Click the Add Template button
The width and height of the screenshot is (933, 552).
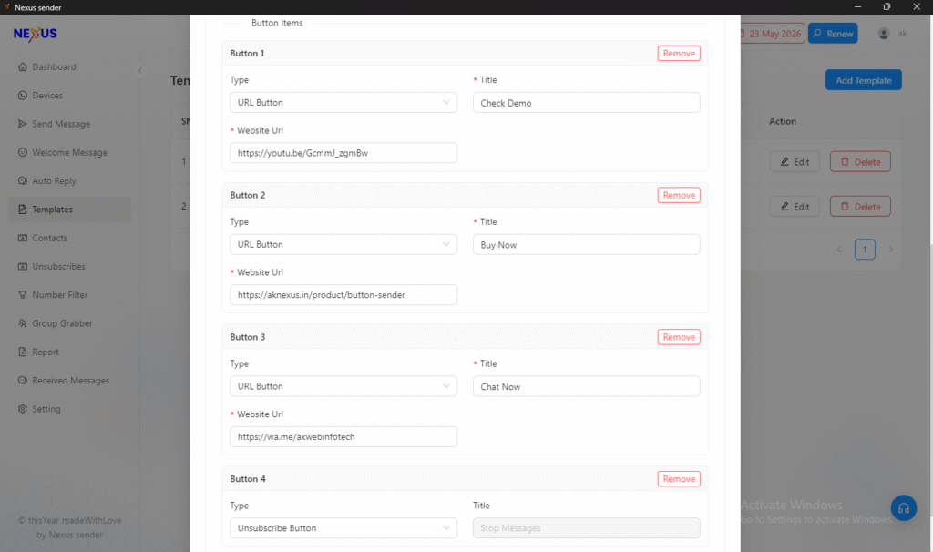(864, 80)
